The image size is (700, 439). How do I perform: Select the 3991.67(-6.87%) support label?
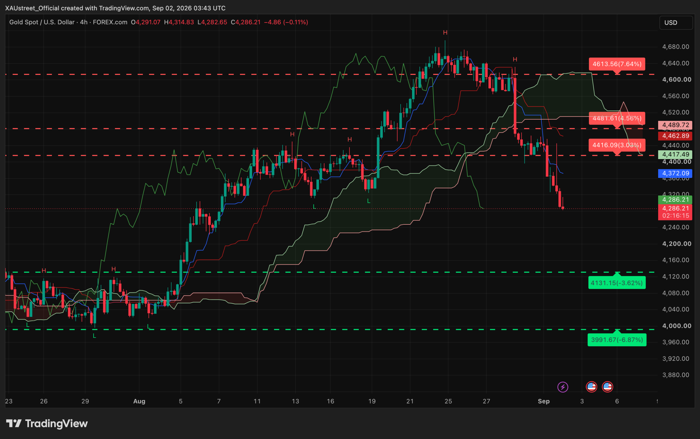click(617, 340)
